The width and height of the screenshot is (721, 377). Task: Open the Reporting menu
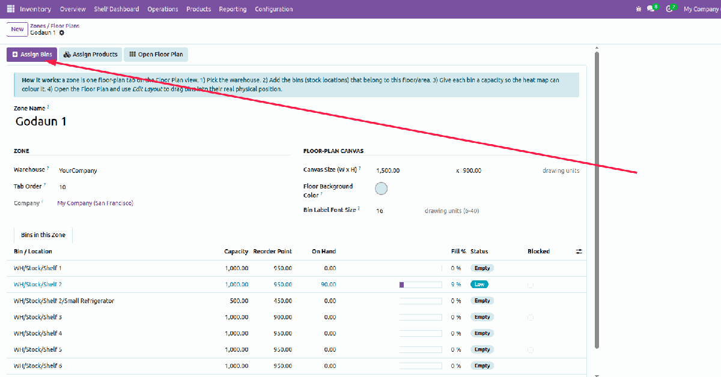pyautogui.click(x=233, y=9)
